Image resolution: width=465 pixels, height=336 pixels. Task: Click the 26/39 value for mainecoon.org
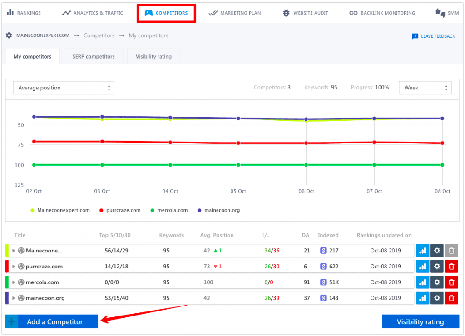click(272, 298)
